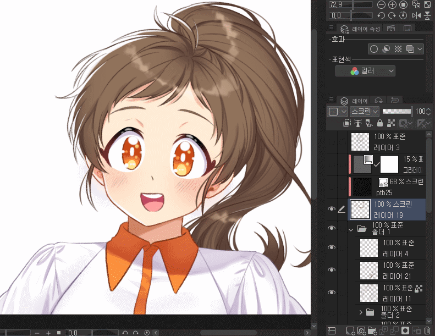Select 레이어 3 thumbnail
Viewport: 435px width, 336px height.
click(x=360, y=141)
